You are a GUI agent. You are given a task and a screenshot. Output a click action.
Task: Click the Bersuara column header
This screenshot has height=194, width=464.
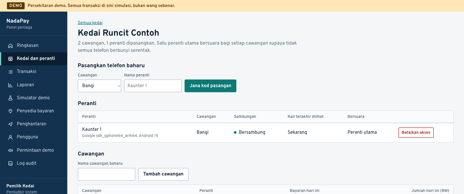[x=356, y=117]
